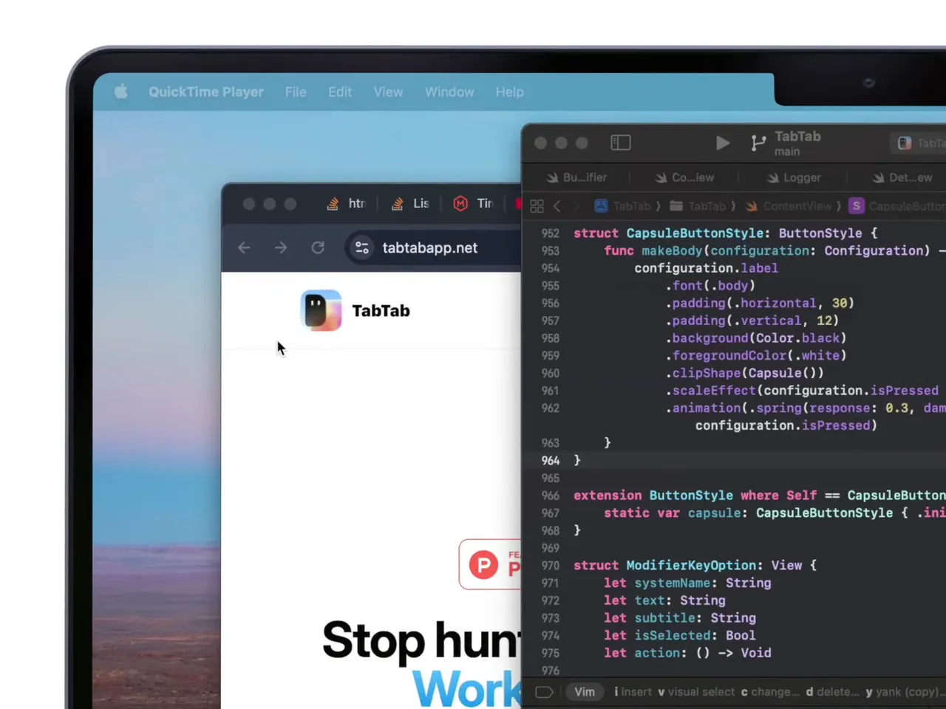Click the tag icon in Xcode bottom bar
The height and width of the screenshot is (709, 946).
point(544,692)
